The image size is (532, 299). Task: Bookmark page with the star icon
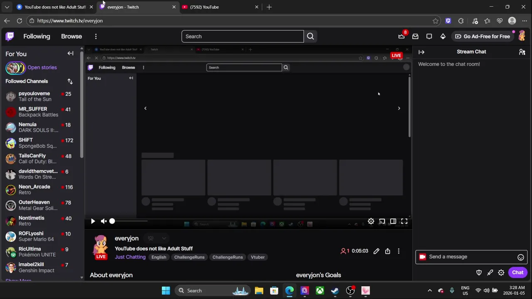[x=435, y=21]
